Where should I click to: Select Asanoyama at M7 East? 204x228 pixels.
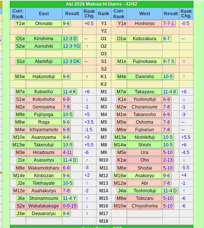pos(44,137)
